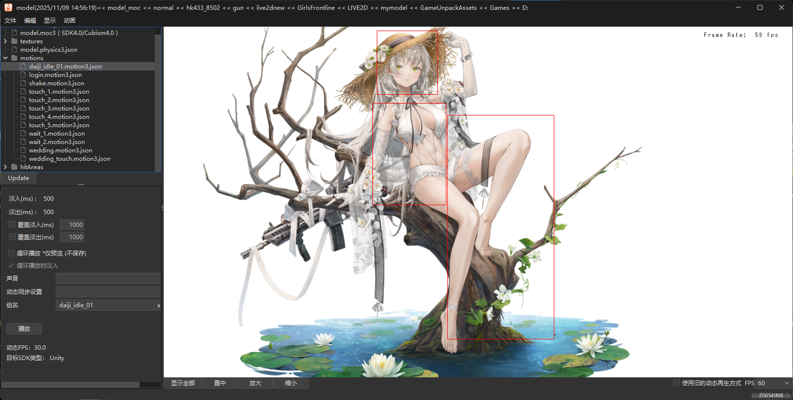Click the 置中 center button
The image size is (793, 400).
(220, 383)
